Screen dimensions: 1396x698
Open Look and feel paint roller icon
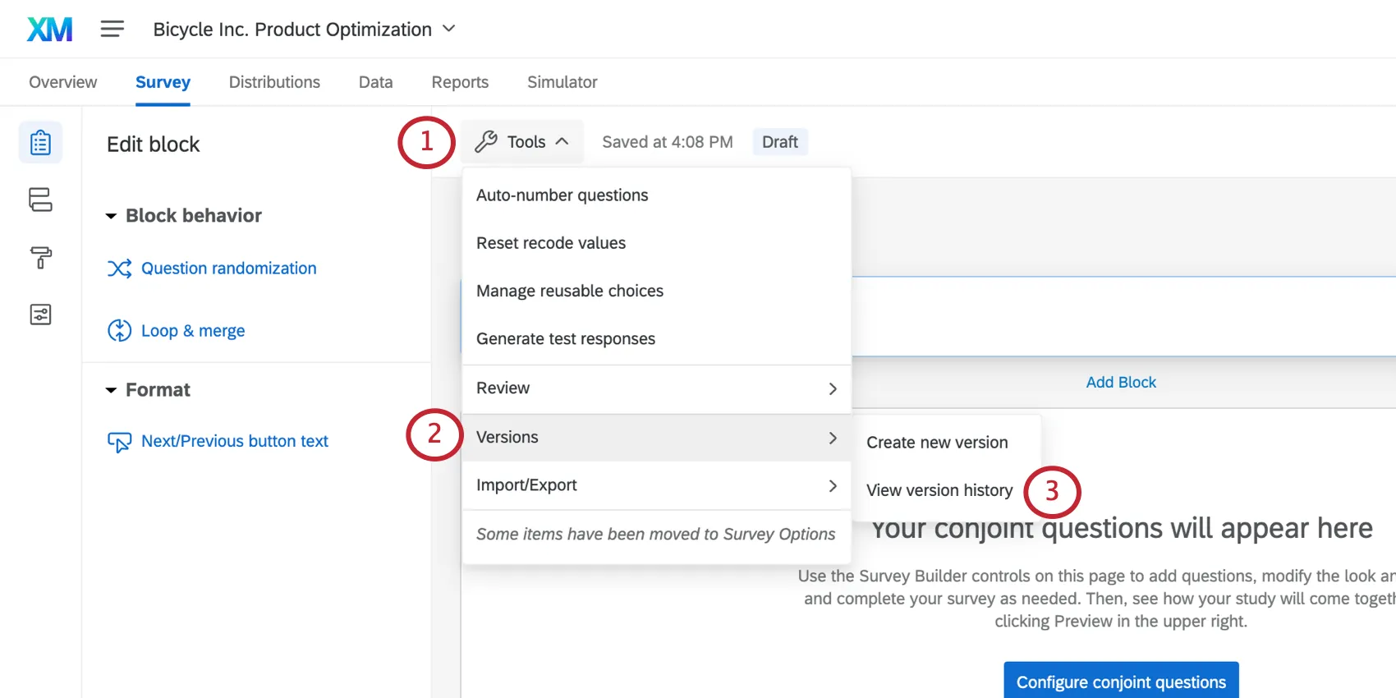pos(40,257)
